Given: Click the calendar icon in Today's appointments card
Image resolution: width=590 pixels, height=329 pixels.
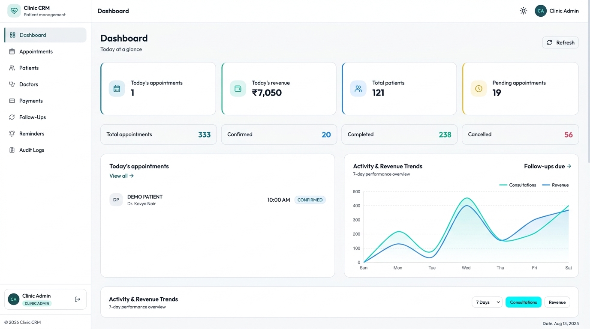Looking at the screenshot, I should [117, 89].
